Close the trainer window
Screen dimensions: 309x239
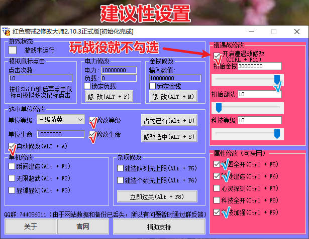(x=297, y=32)
